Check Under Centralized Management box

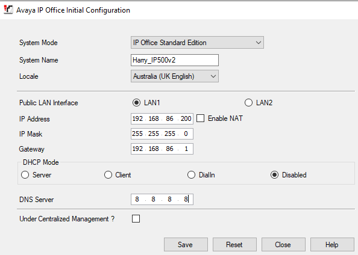click(x=136, y=219)
